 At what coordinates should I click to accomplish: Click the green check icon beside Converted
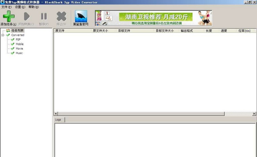click(x=8, y=35)
